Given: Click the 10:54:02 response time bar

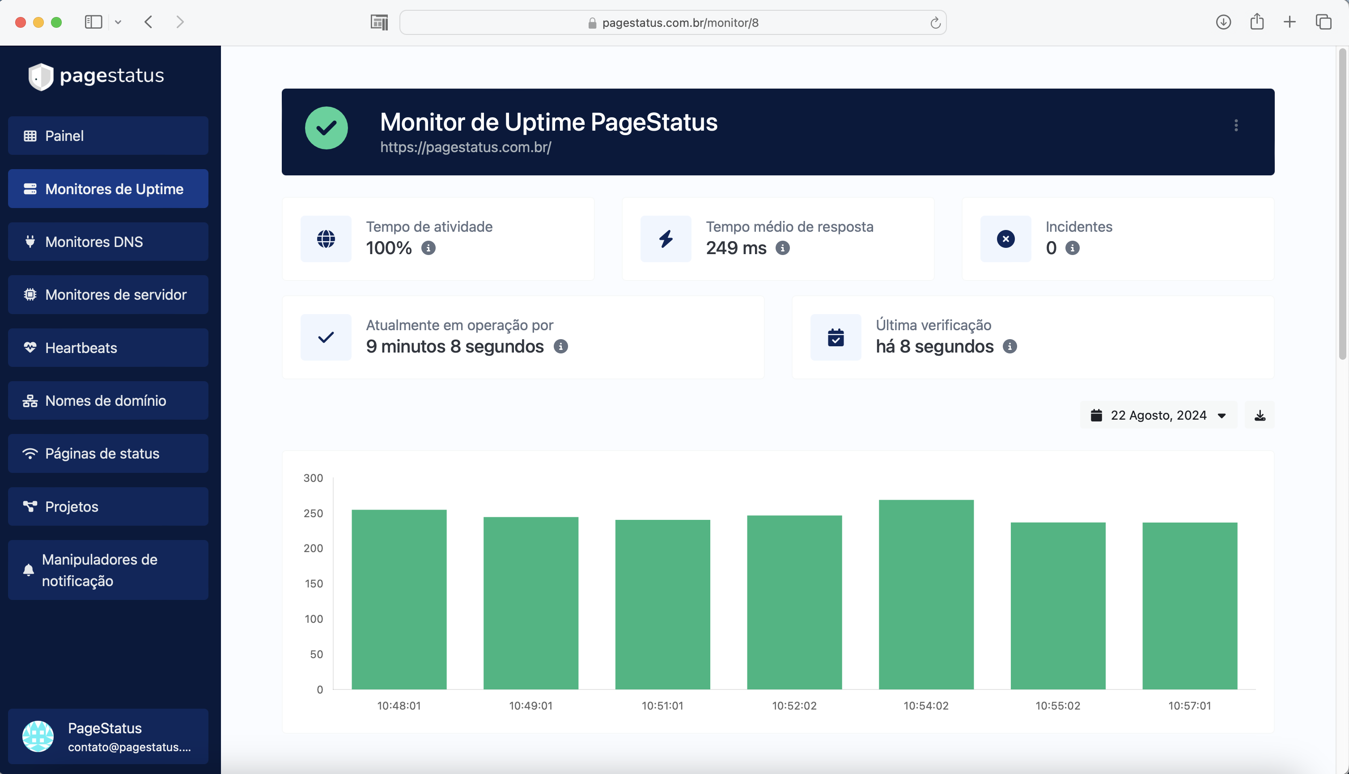Looking at the screenshot, I should [925, 594].
